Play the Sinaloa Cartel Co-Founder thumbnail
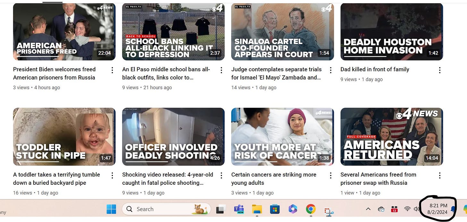 (283, 32)
